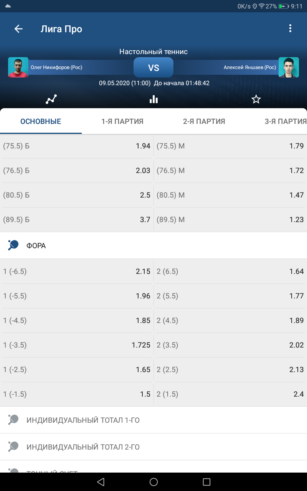The width and height of the screenshot is (307, 491).
Task: Open the bar chart statistics icon
Action: coord(153,99)
